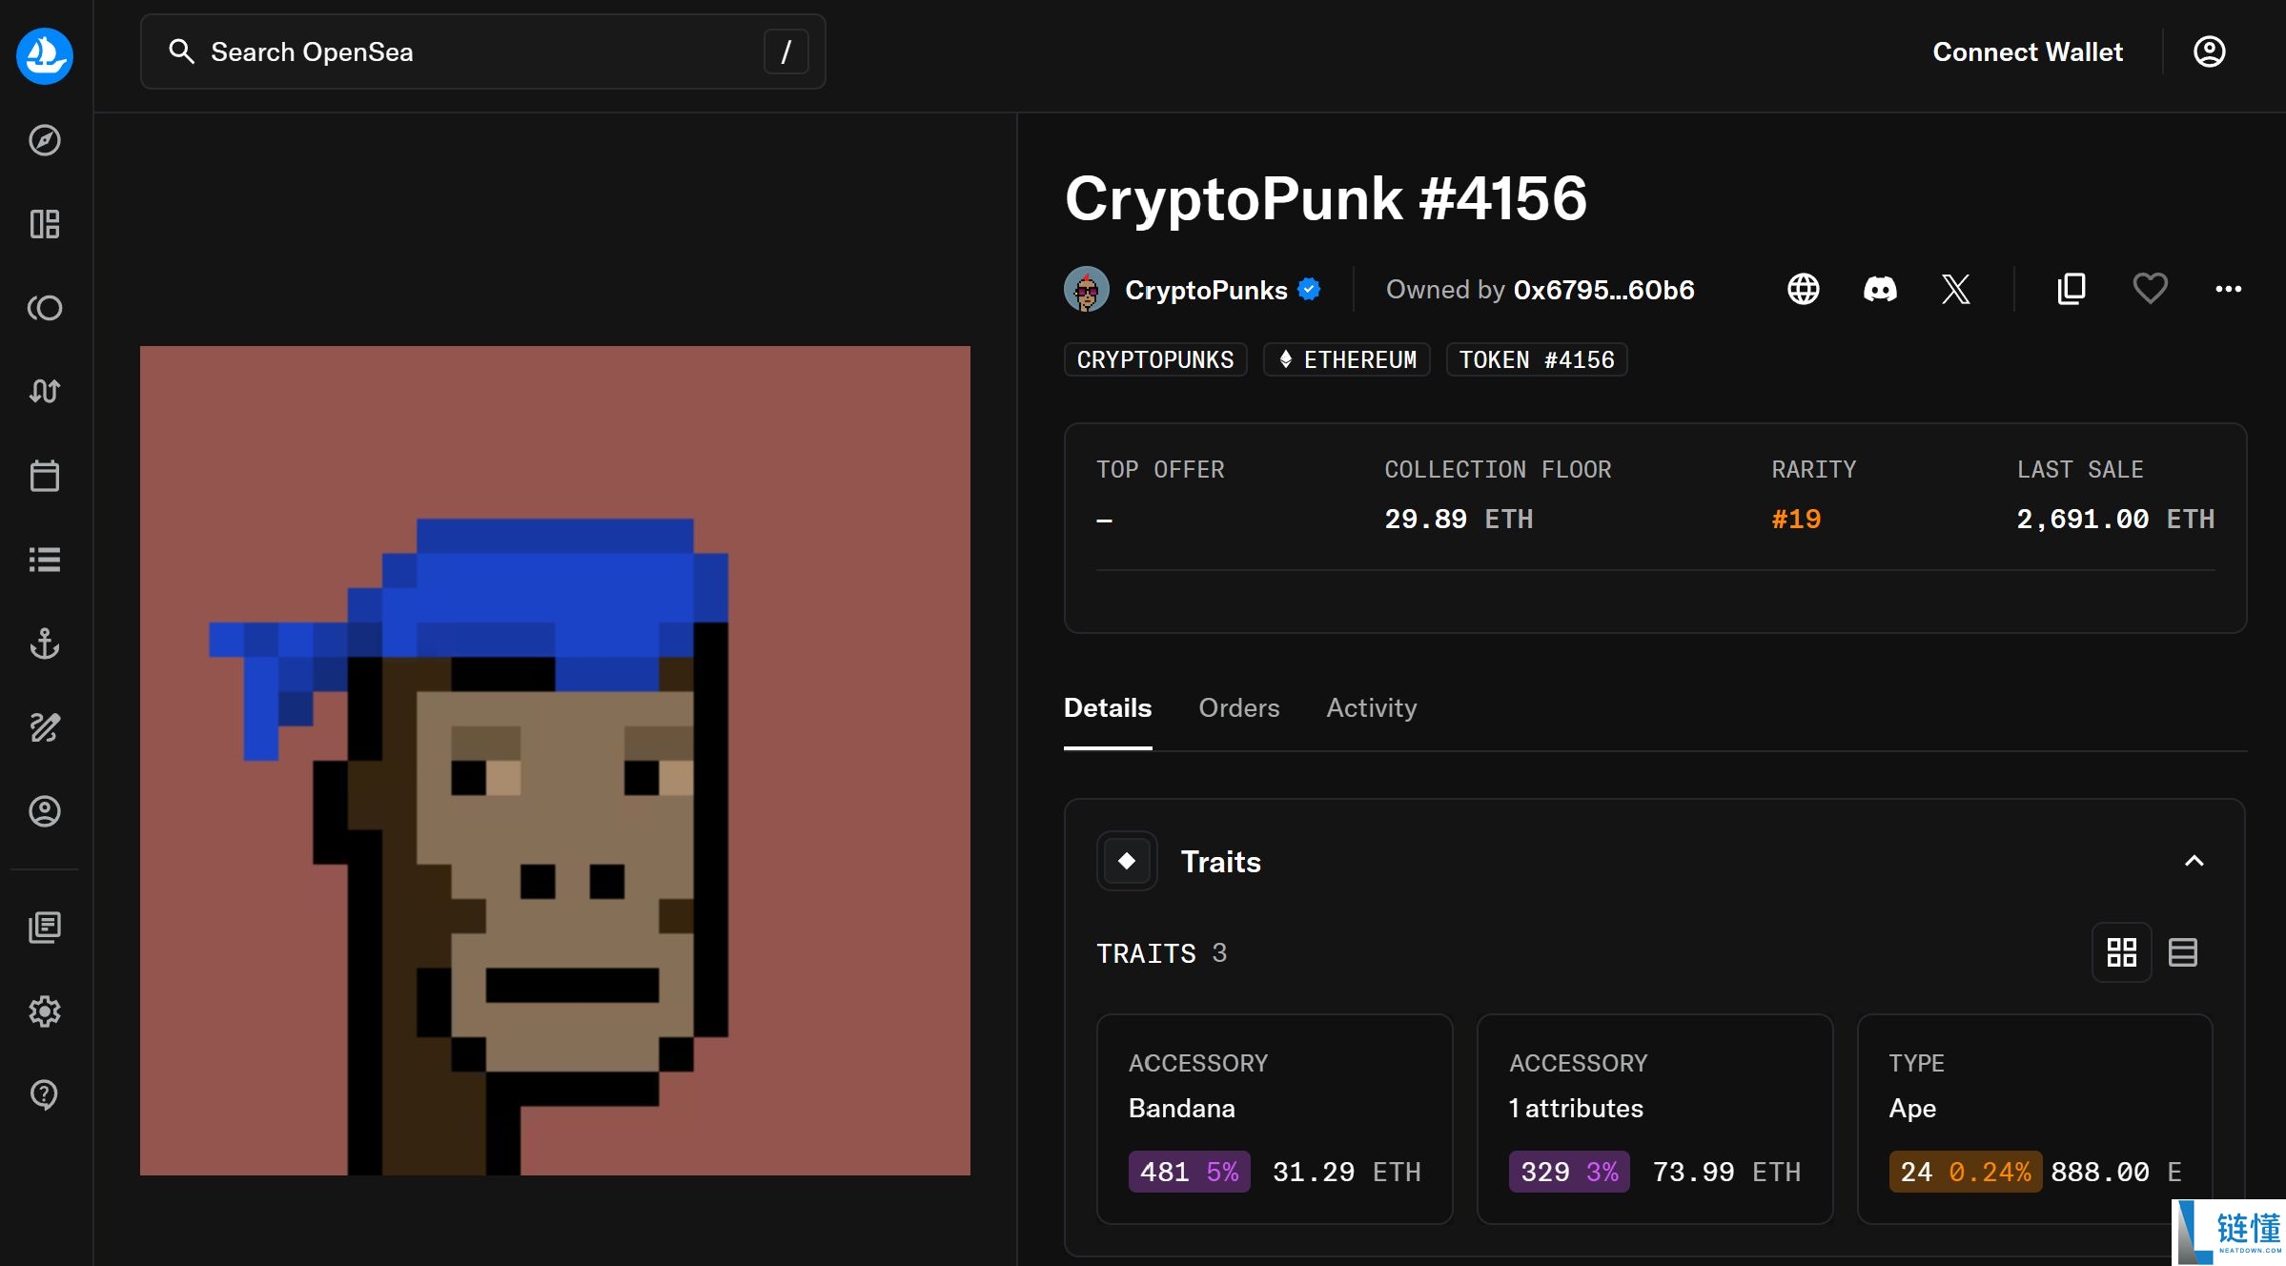Open the OpenSea home logo

coord(45,55)
